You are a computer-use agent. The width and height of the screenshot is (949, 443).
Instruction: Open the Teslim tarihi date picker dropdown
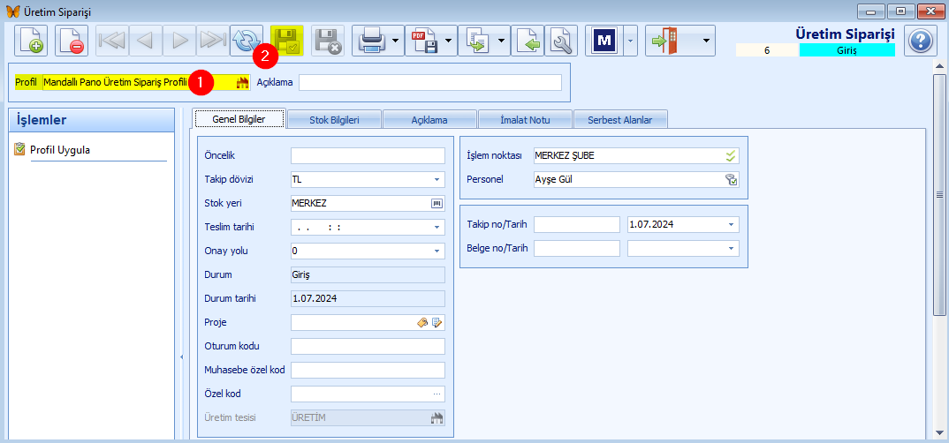(437, 228)
